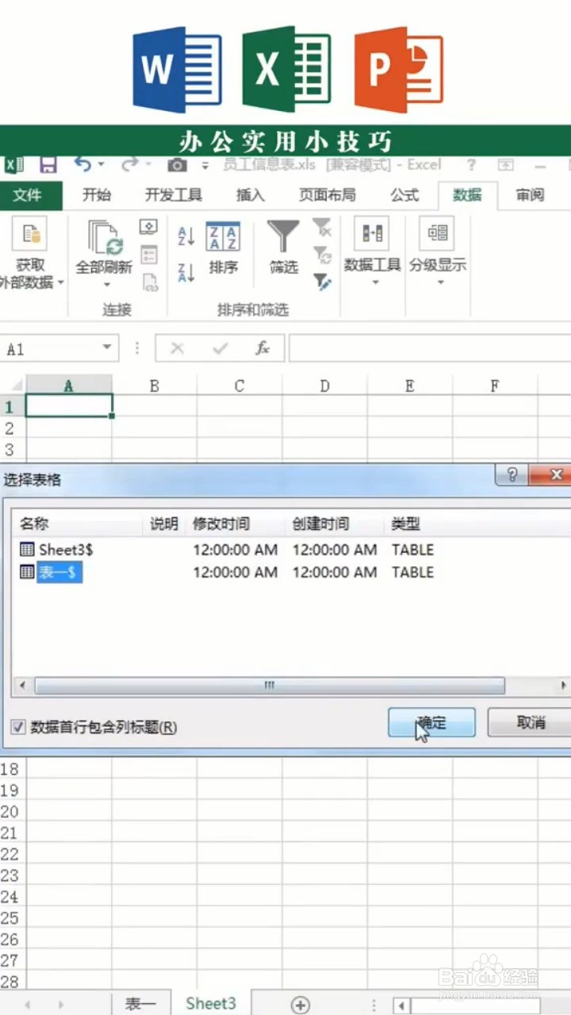
Task: Click the Connections icon
Action: [x=148, y=227]
